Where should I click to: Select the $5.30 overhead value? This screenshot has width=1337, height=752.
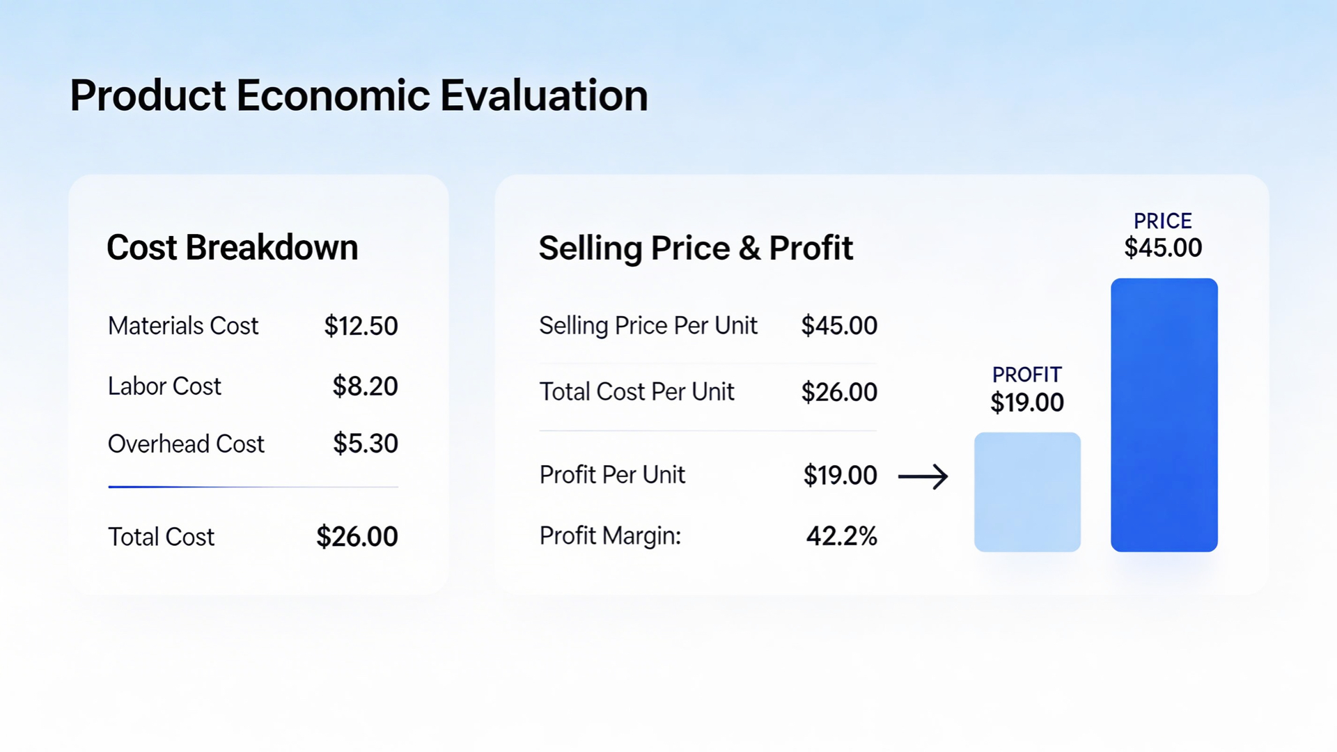365,444
